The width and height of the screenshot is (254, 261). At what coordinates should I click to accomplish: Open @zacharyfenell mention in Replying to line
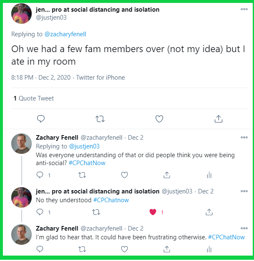coord(65,34)
